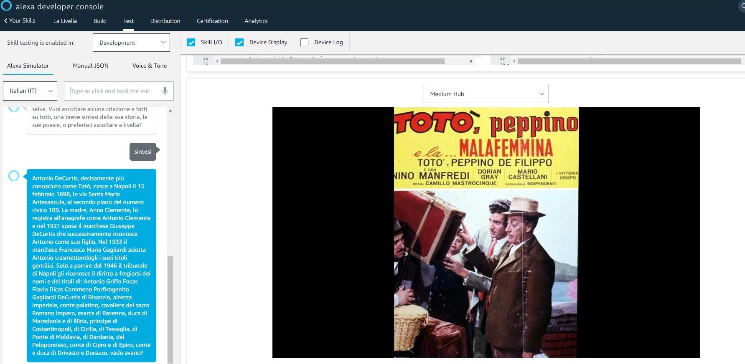This screenshot has height=364, width=745.
Task: Switch to the Analytics tab
Action: [256, 21]
